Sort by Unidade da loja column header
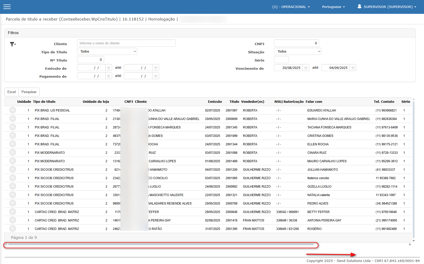 96,102
